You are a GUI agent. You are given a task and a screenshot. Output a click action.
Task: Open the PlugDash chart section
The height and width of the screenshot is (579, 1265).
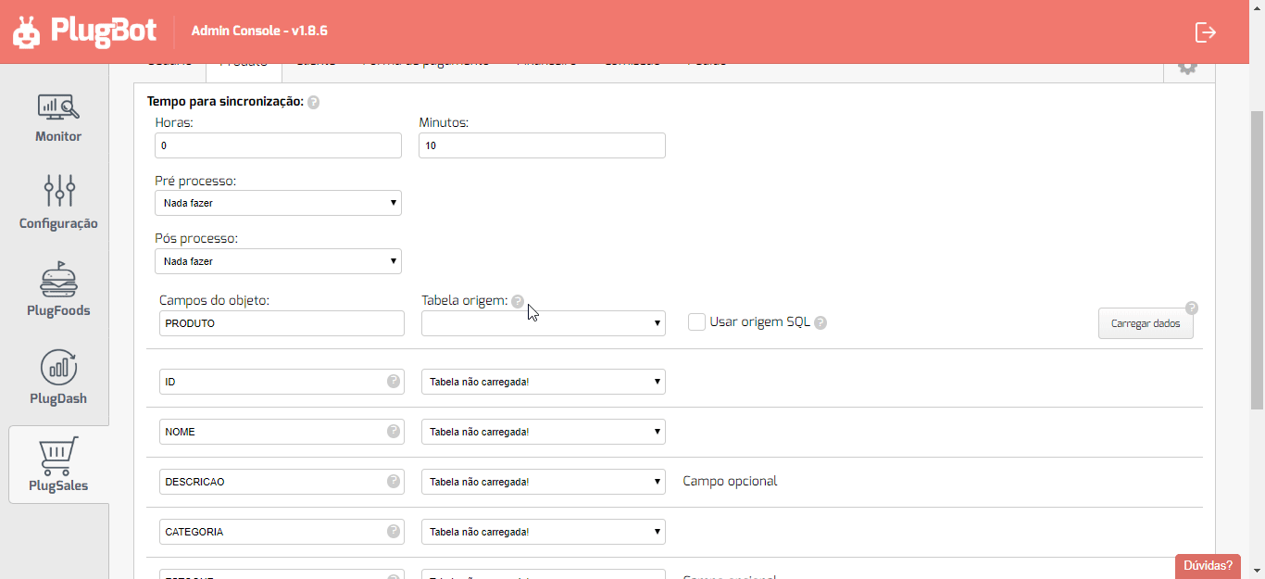pyautogui.click(x=58, y=377)
